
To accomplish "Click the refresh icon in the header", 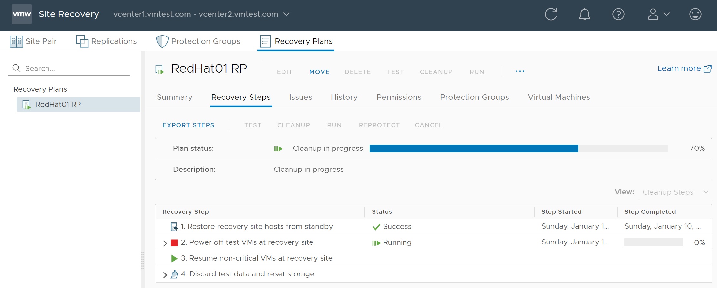I will (551, 14).
